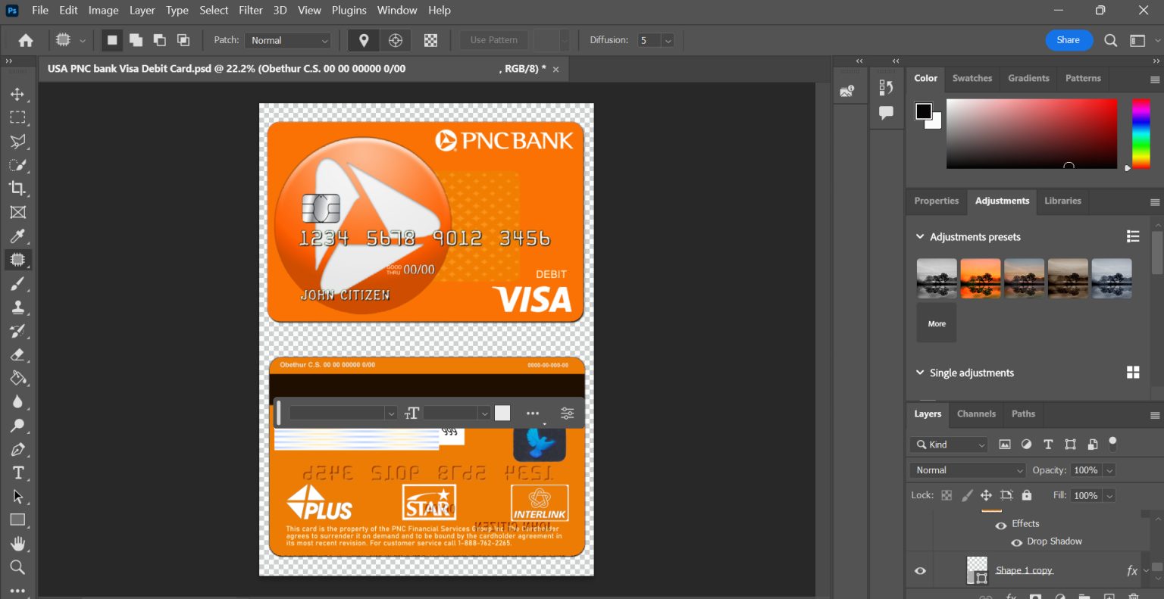Select the Path Selection tool
1164x599 pixels.
point(17,497)
